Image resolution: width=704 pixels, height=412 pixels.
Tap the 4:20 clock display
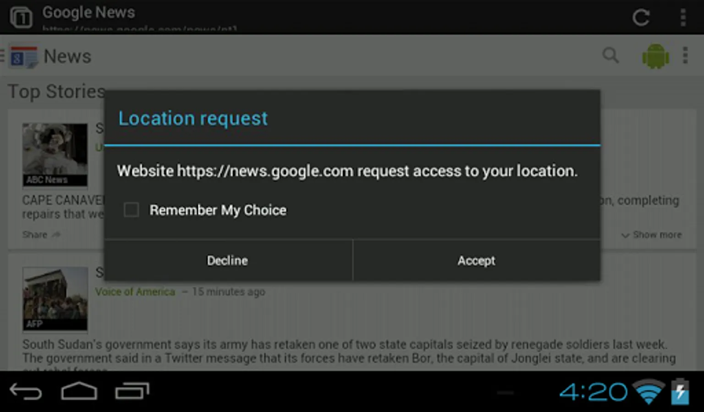click(593, 392)
